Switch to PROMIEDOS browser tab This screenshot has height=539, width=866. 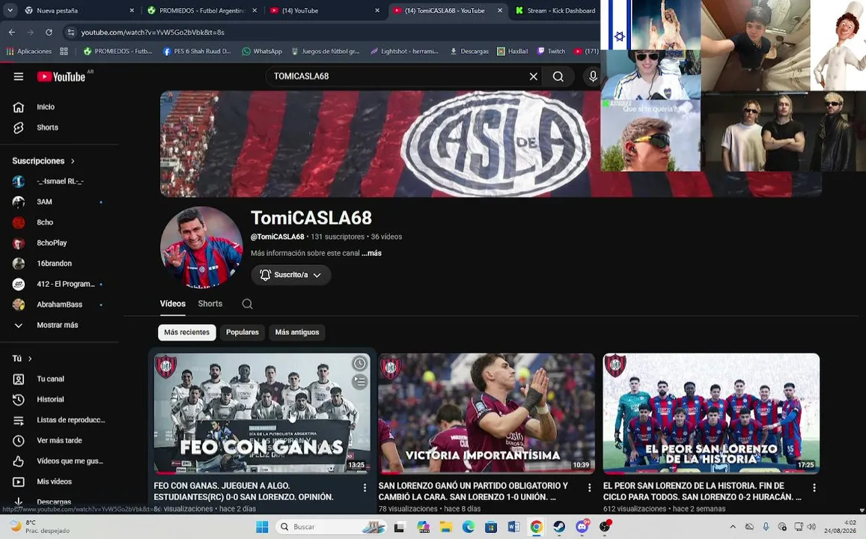203,10
